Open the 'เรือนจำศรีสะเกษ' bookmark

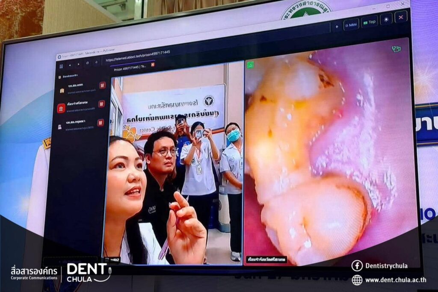click(77, 106)
